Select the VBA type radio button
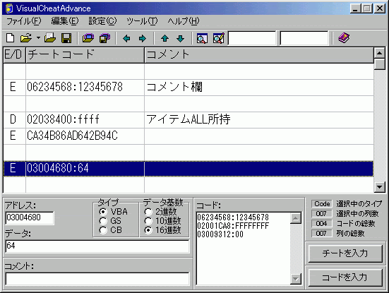This screenshot has height=293, width=389. tap(102, 212)
